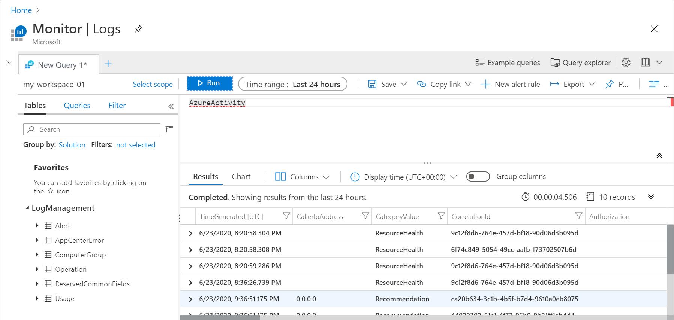Switch to the Filter tab
674x320 pixels.
click(117, 106)
